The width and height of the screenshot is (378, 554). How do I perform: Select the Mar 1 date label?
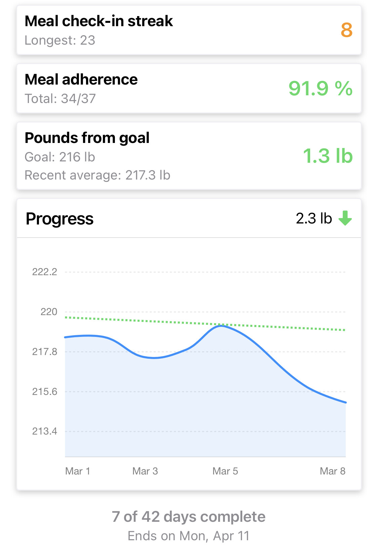click(78, 471)
